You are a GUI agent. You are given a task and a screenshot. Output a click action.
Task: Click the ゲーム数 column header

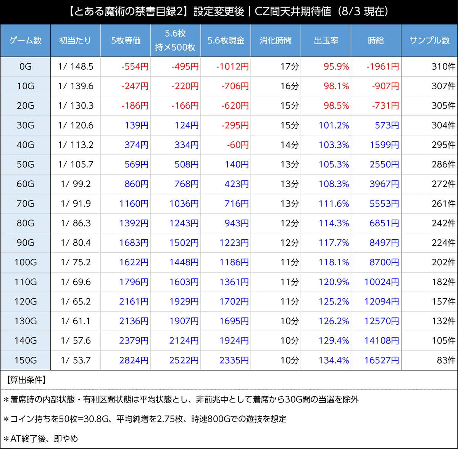25,40
